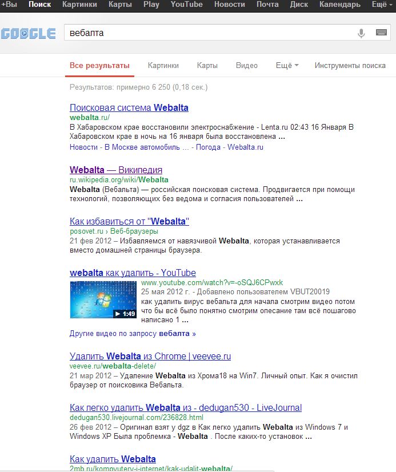Open webalta как удалить - YouTube result
This screenshot has height=472, width=396.
click(x=133, y=273)
